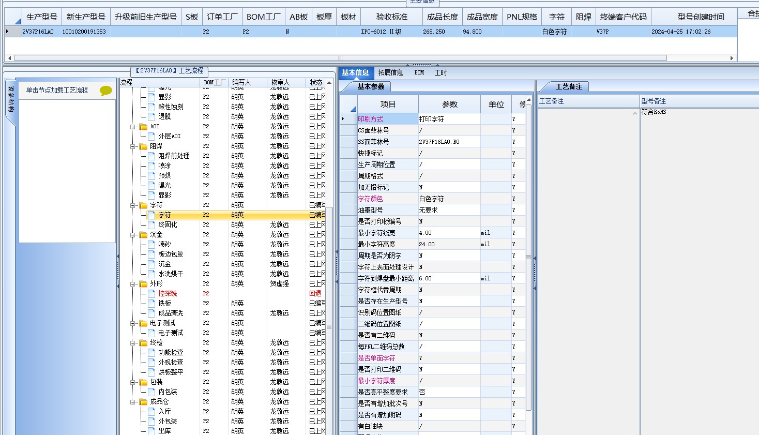Click the 外形 folder icon
This screenshot has width=759, height=435.
pyautogui.click(x=143, y=284)
